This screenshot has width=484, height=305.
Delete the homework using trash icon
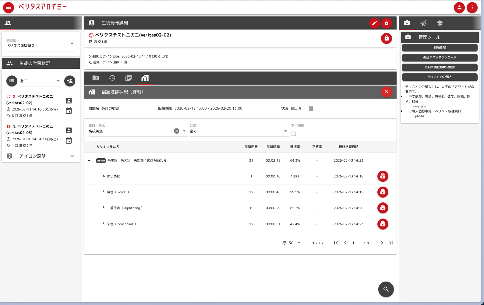[x=311, y=108]
